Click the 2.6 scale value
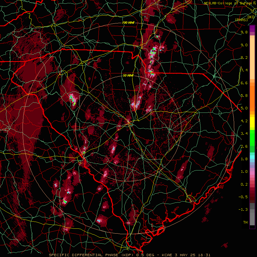Screen dimensions: 257x257 (244, 146)
